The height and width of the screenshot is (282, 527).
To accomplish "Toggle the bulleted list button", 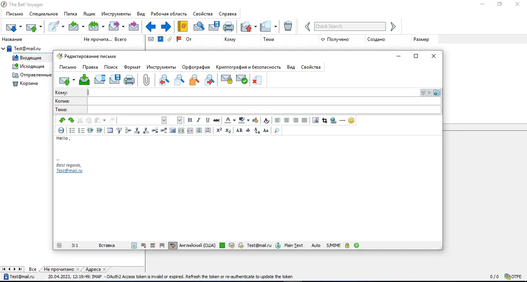I will tap(72, 130).
